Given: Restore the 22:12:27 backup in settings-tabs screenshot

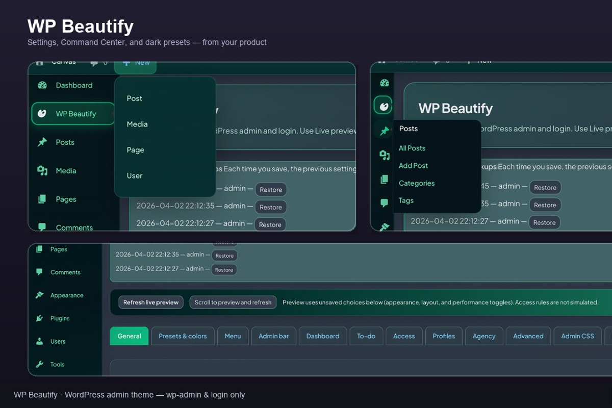Looking at the screenshot, I should pyautogui.click(x=224, y=270).
